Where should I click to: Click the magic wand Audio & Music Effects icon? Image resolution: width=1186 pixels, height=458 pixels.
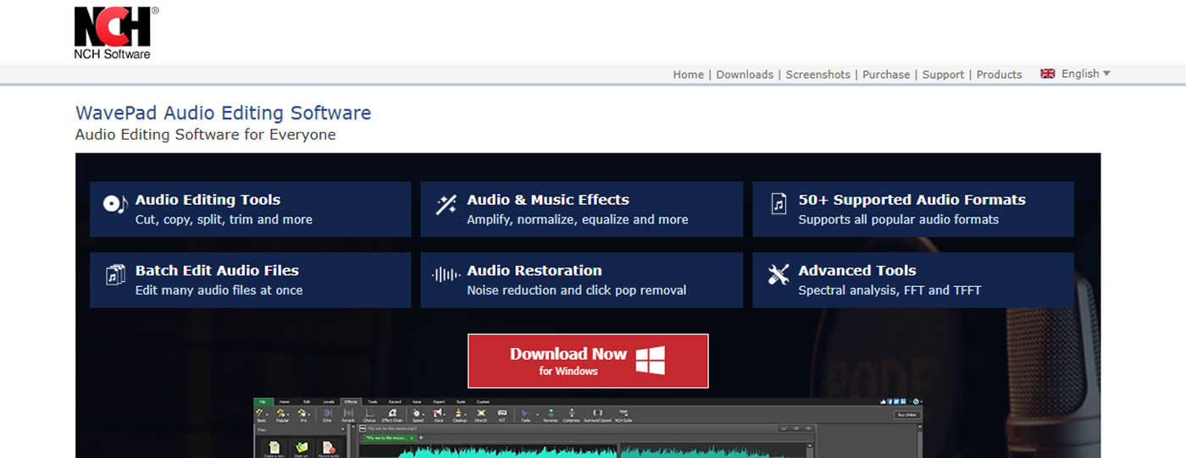click(x=446, y=204)
